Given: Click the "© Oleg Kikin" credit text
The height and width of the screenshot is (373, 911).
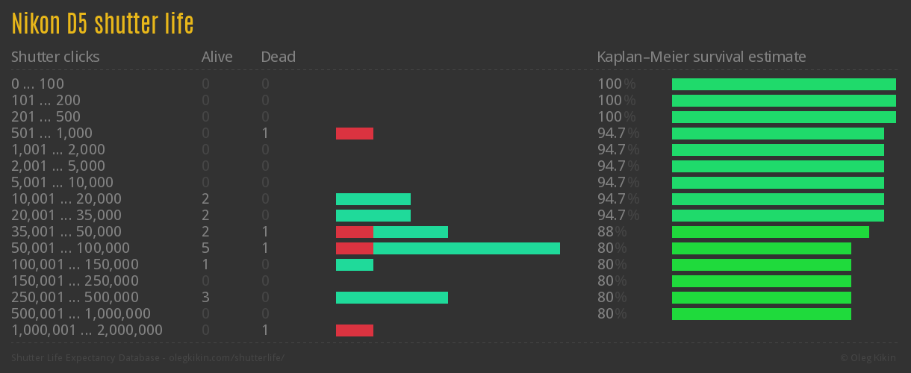Looking at the screenshot, I should [869, 358].
